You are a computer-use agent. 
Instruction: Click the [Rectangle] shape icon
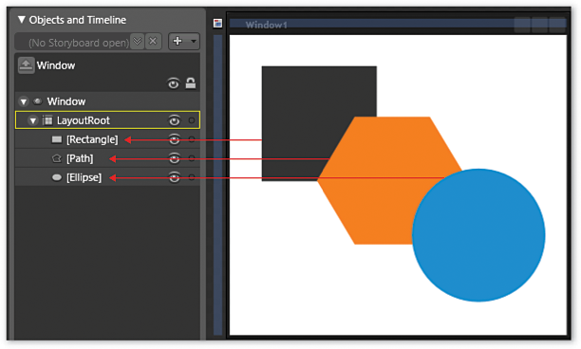[57, 139]
